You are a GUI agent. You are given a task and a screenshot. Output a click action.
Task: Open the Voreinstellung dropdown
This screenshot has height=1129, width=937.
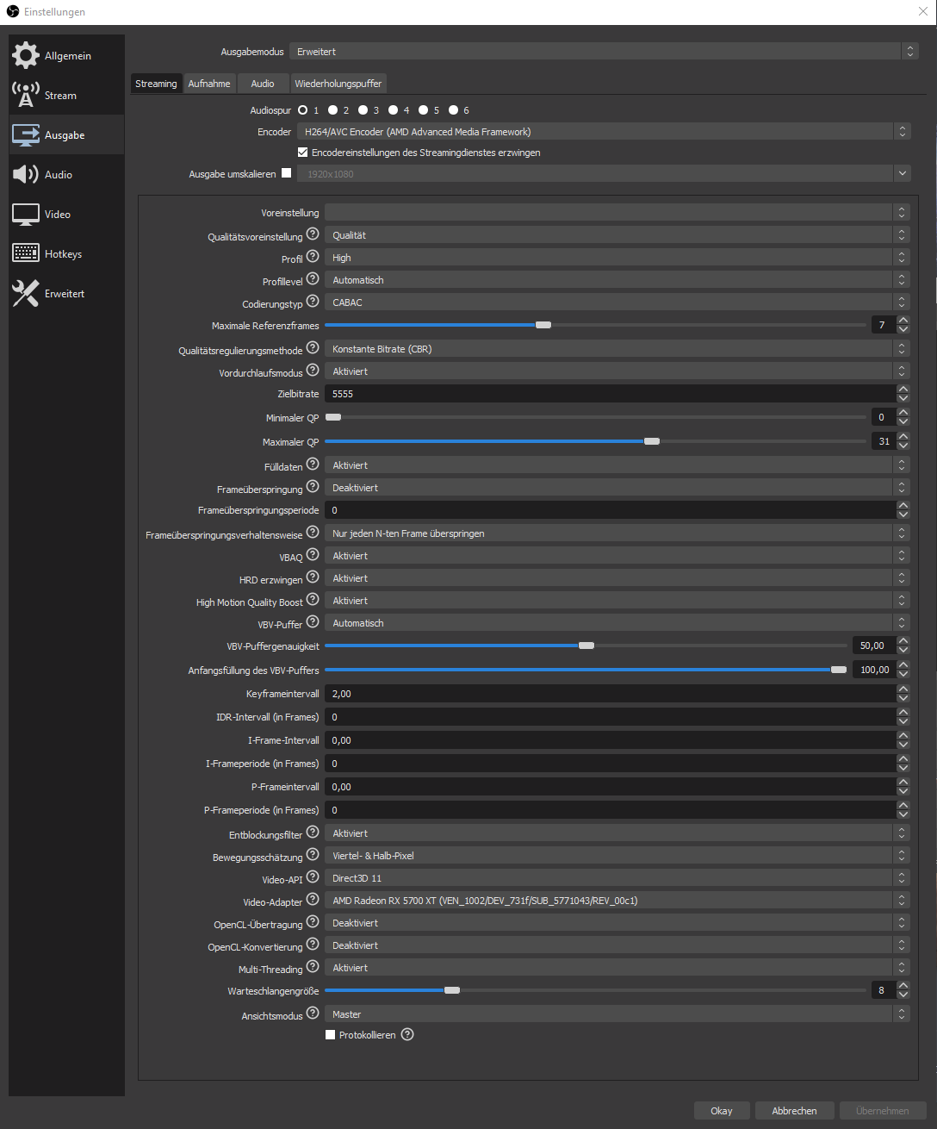(617, 212)
